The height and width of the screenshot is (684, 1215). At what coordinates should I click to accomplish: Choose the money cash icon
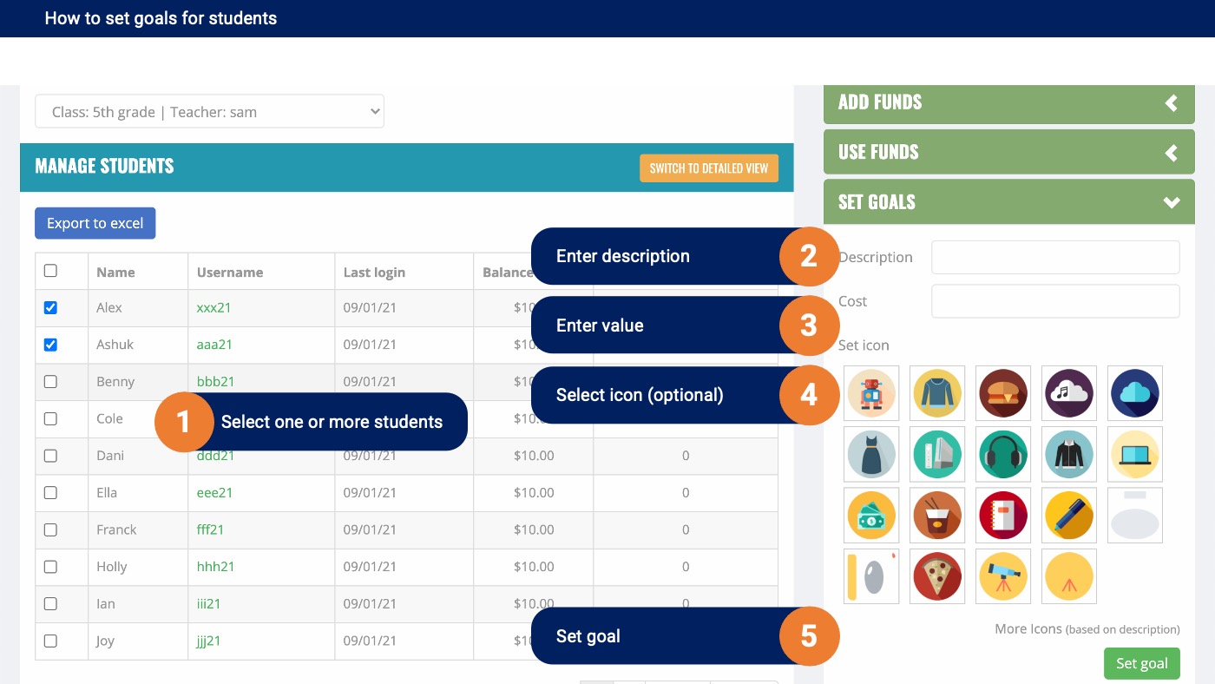(871, 516)
